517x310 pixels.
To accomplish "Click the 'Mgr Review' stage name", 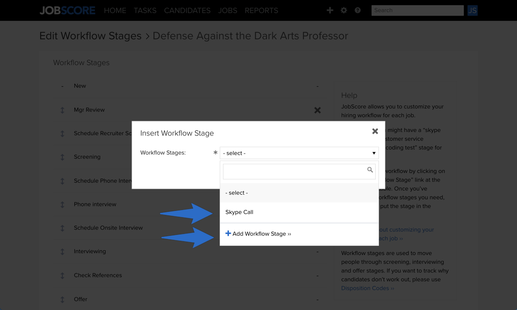I will pos(90,110).
